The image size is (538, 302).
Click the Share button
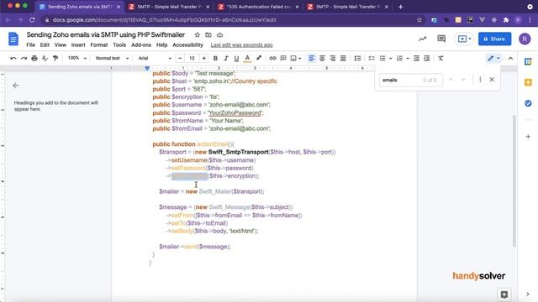[494, 39]
